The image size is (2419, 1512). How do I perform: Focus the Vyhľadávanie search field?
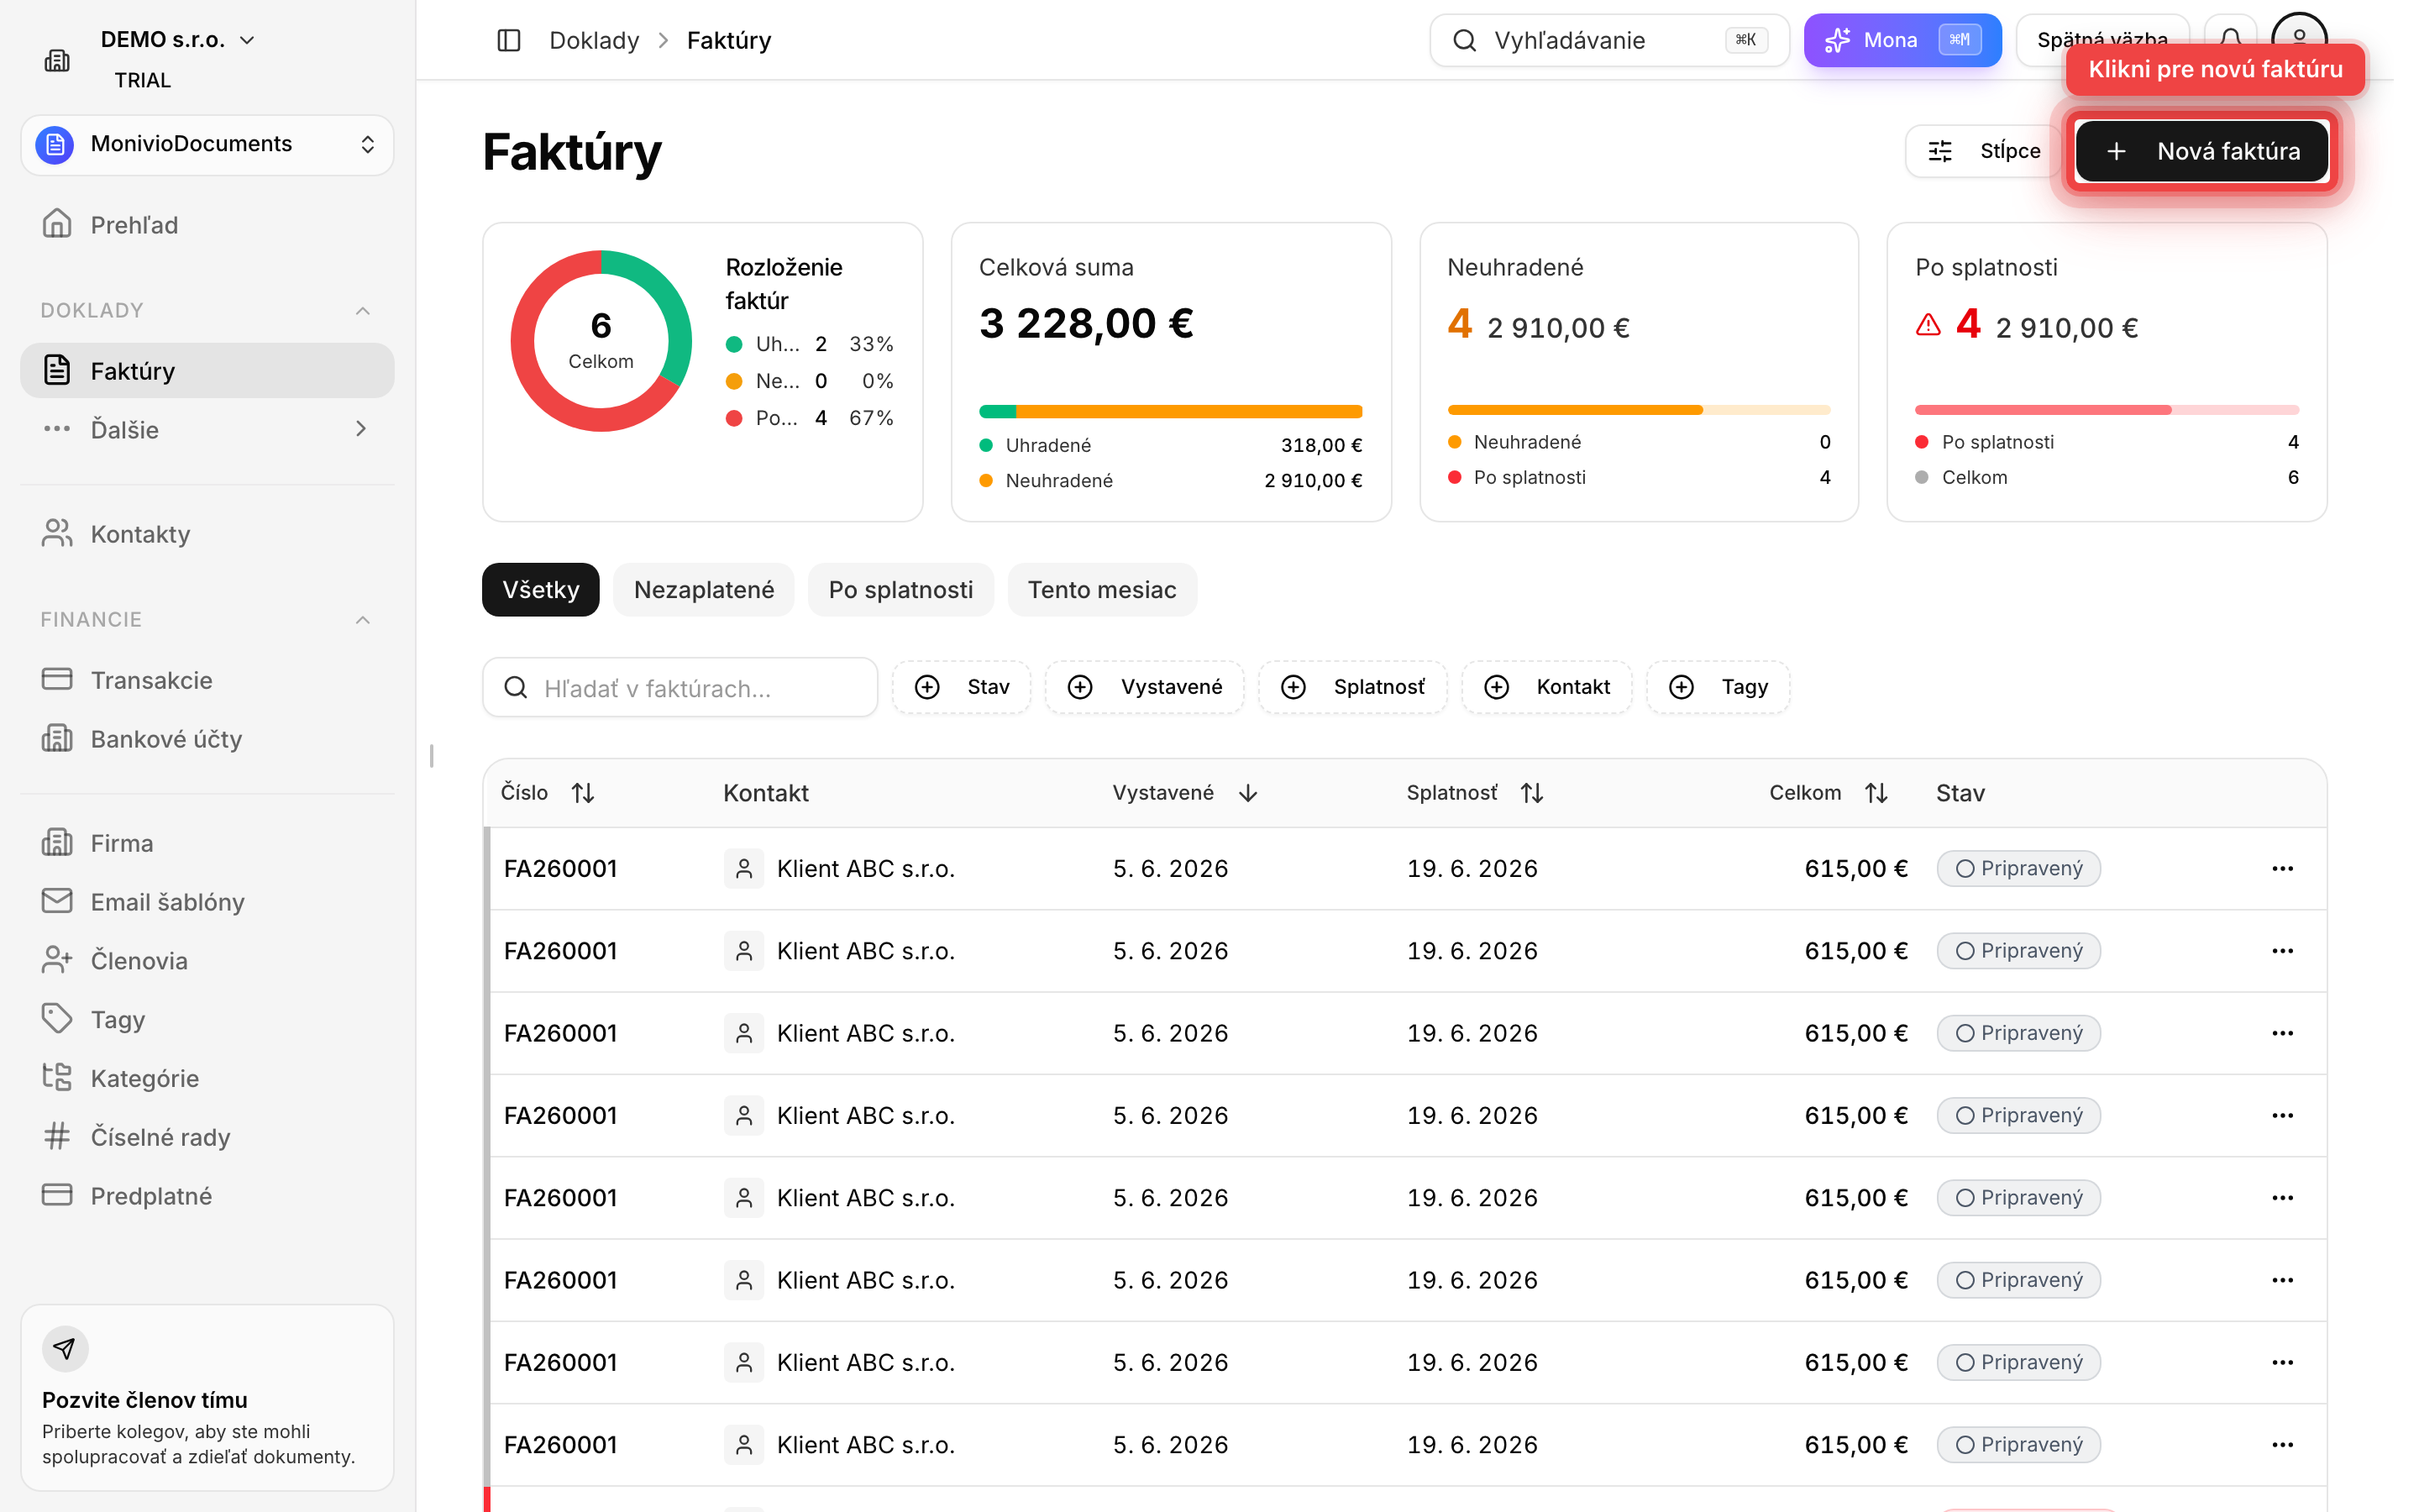point(1608,40)
